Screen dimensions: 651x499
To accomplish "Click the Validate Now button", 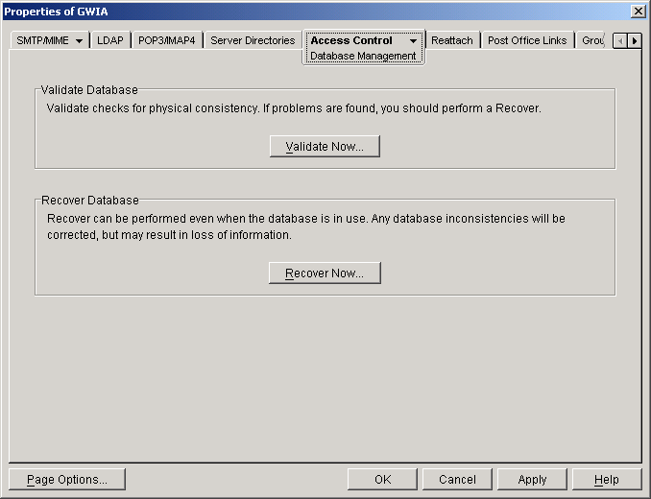I will [x=325, y=147].
